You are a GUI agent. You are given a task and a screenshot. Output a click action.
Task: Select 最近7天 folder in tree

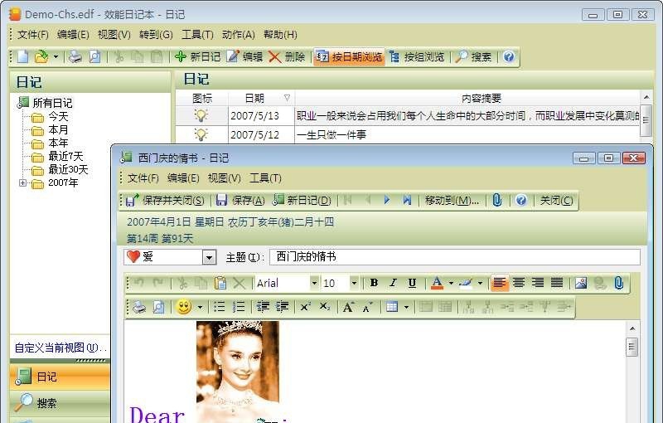pos(65,156)
